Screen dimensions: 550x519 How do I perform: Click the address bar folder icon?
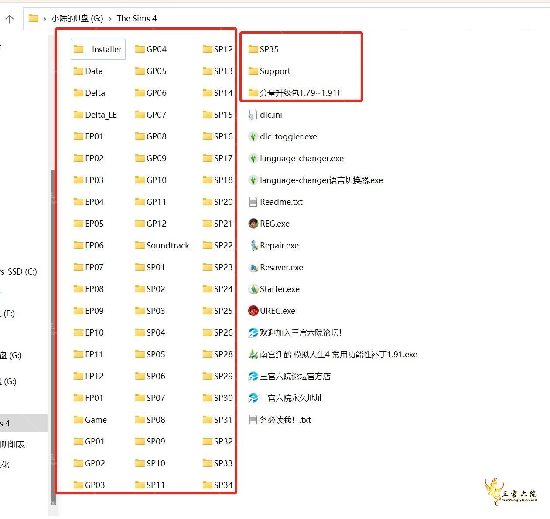click(33, 18)
